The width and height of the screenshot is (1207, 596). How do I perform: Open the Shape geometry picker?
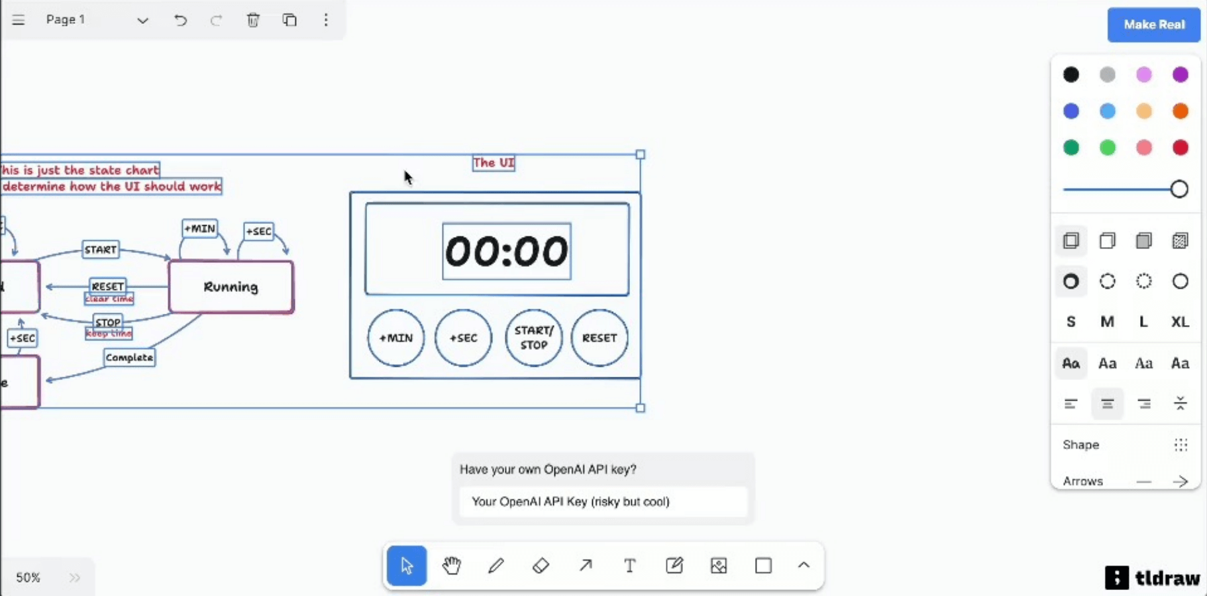pos(1181,445)
